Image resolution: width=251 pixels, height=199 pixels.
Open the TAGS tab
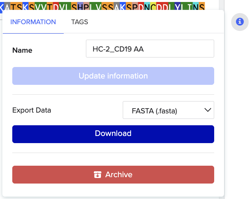80,22
